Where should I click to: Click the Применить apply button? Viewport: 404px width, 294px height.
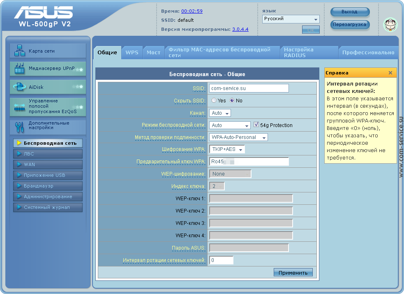click(x=293, y=273)
